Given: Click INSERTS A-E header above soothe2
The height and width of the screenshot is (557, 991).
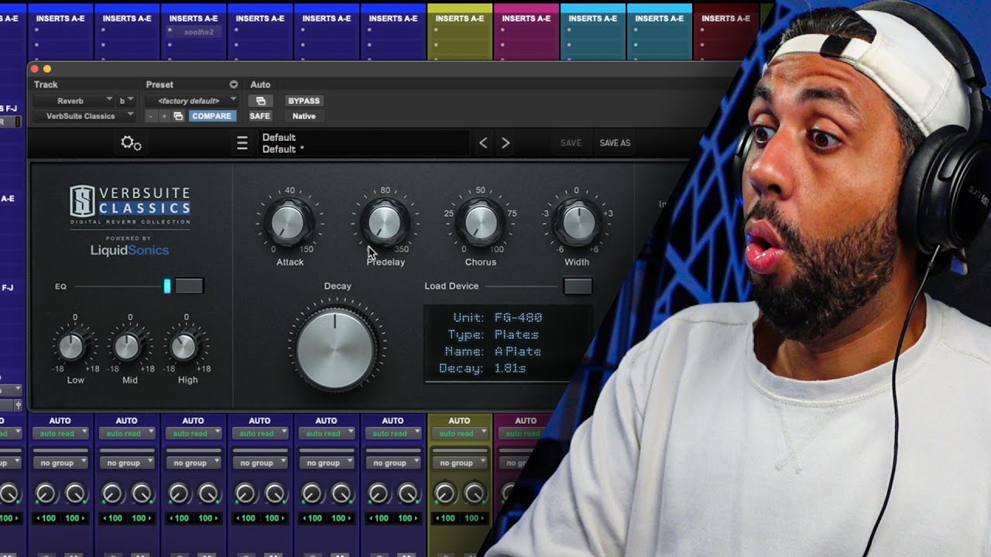Looking at the screenshot, I should [x=194, y=18].
